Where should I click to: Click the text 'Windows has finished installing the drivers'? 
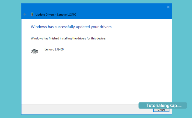58,38
